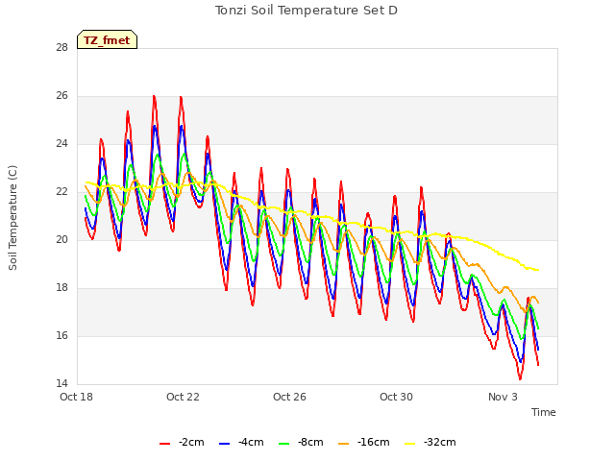This screenshot has height=461, width=615.
Task: Click the Oct 30 x-axis tick label
Action: (396, 397)
